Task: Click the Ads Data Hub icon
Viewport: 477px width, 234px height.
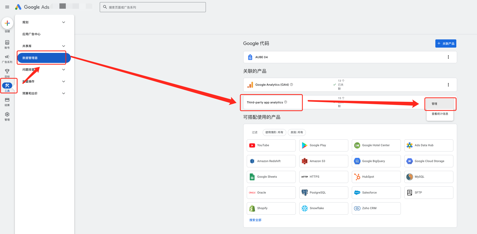Action: click(410, 145)
